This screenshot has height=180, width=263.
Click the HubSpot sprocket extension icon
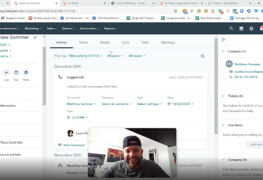pyautogui.click(x=227, y=11)
